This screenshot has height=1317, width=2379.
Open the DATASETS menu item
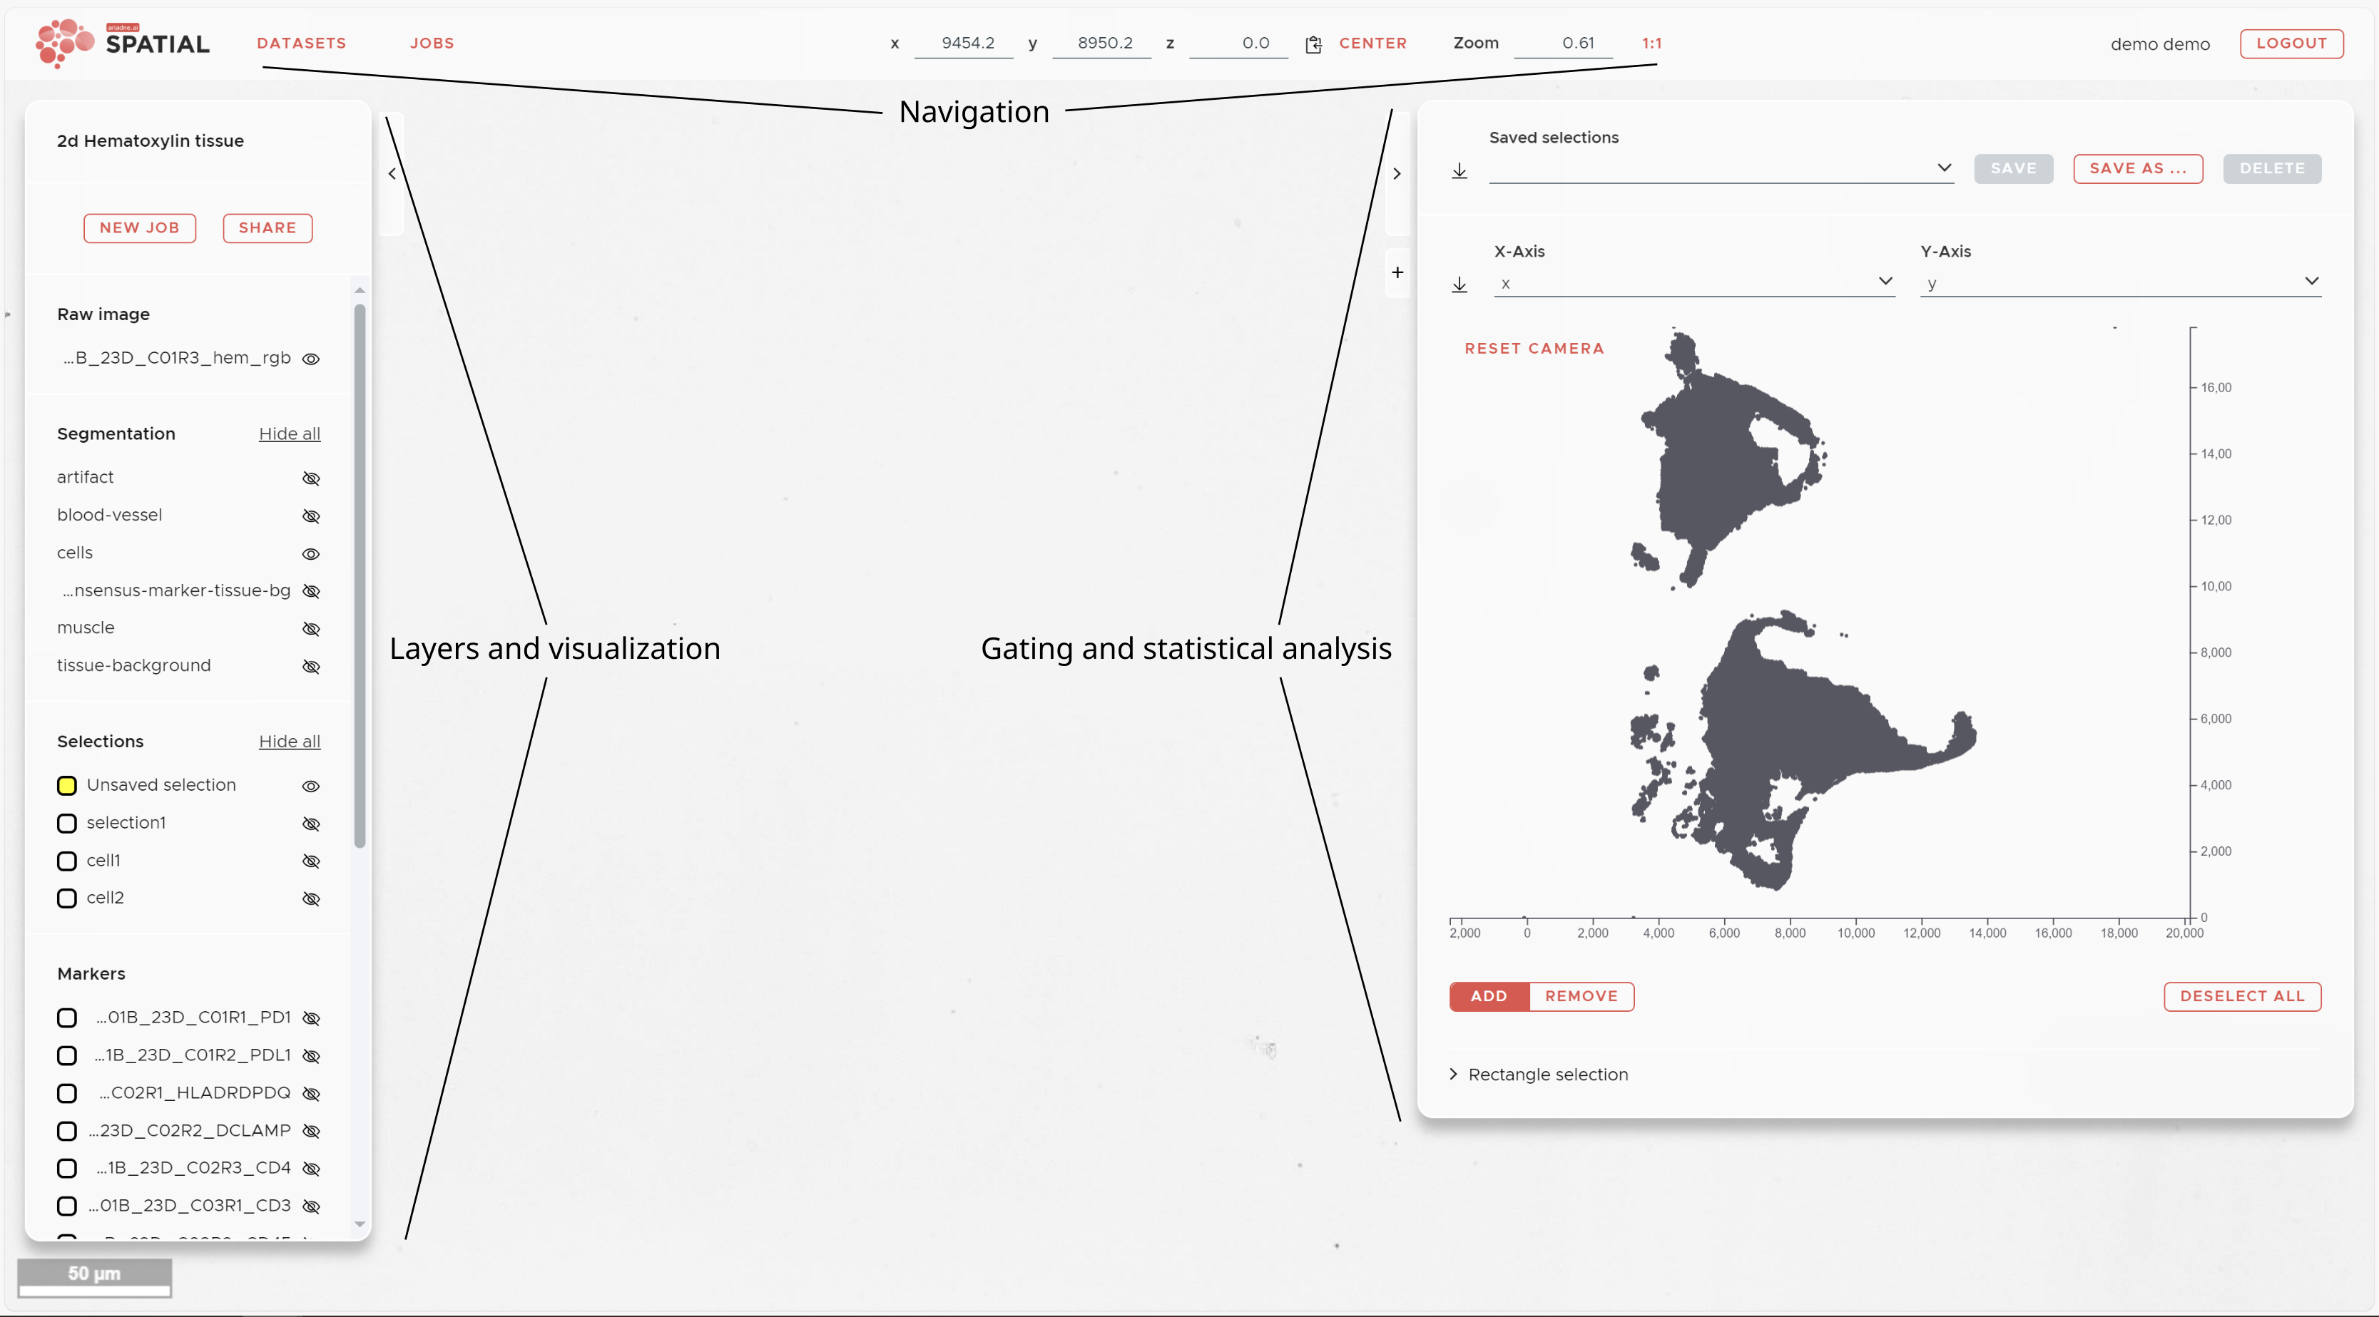click(x=301, y=43)
